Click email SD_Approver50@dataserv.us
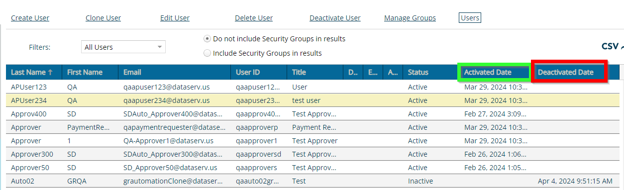This screenshot has width=624, height=190. pos(170,167)
